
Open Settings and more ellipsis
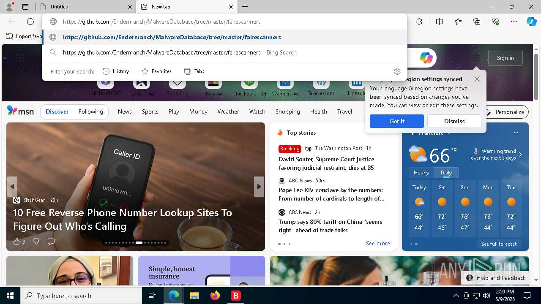514,22
